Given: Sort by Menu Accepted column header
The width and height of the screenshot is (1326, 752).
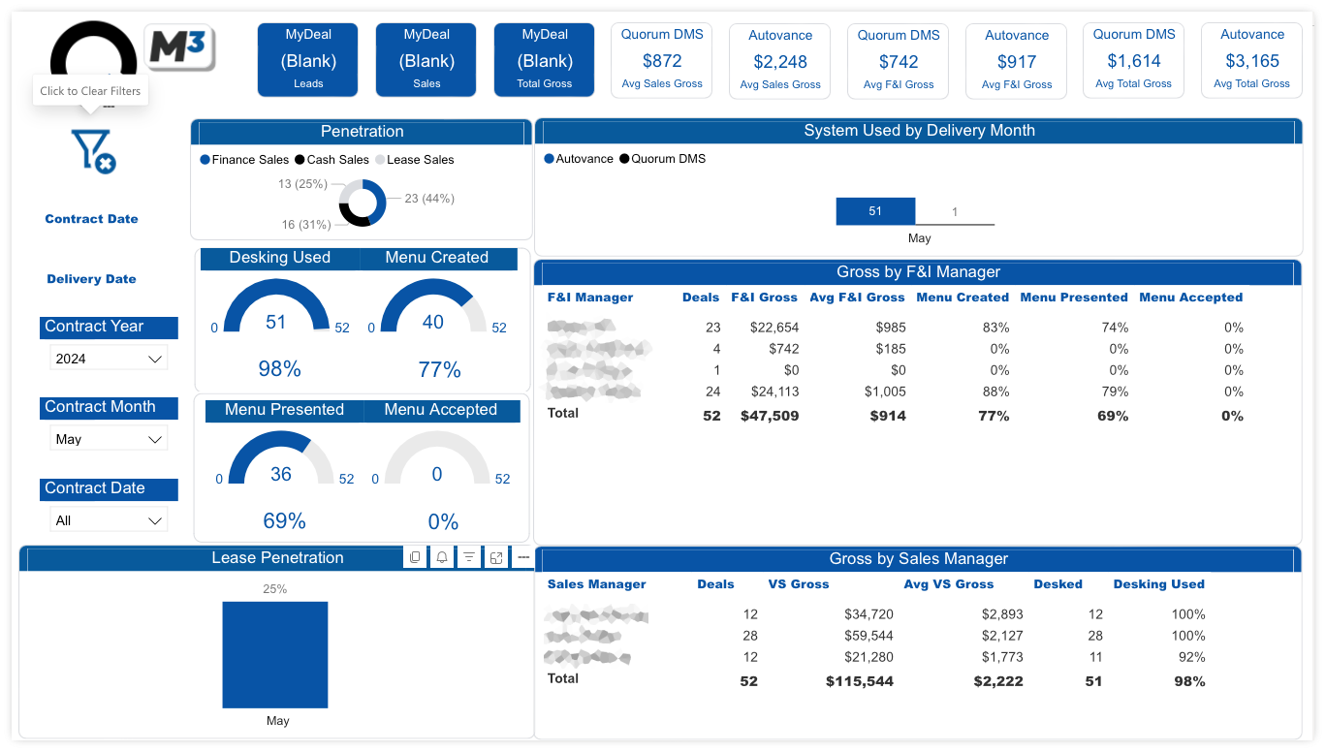Looking at the screenshot, I should tap(1190, 298).
